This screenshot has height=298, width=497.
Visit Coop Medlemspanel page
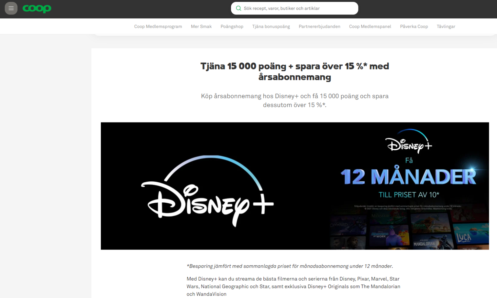tap(370, 27)
